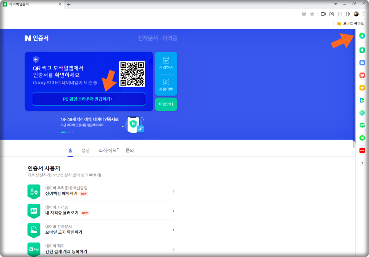Image resolution: width=369 pixels, height=257 pixels.
Task: Select the second carousel indicator dot
Action: [67, 132]
